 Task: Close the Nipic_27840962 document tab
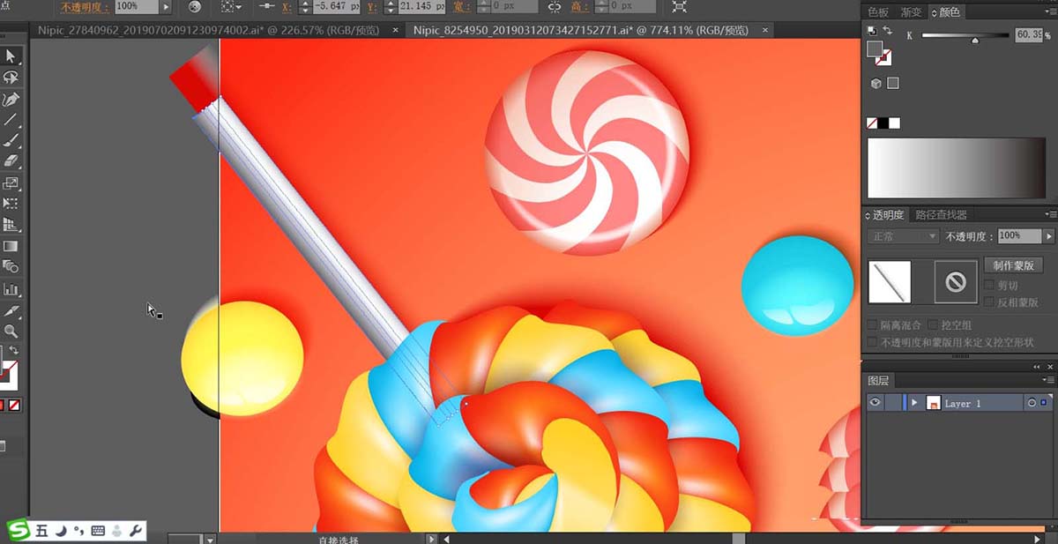[x=396, y=30]
